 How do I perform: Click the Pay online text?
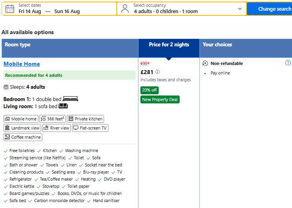tap(220, 73)
